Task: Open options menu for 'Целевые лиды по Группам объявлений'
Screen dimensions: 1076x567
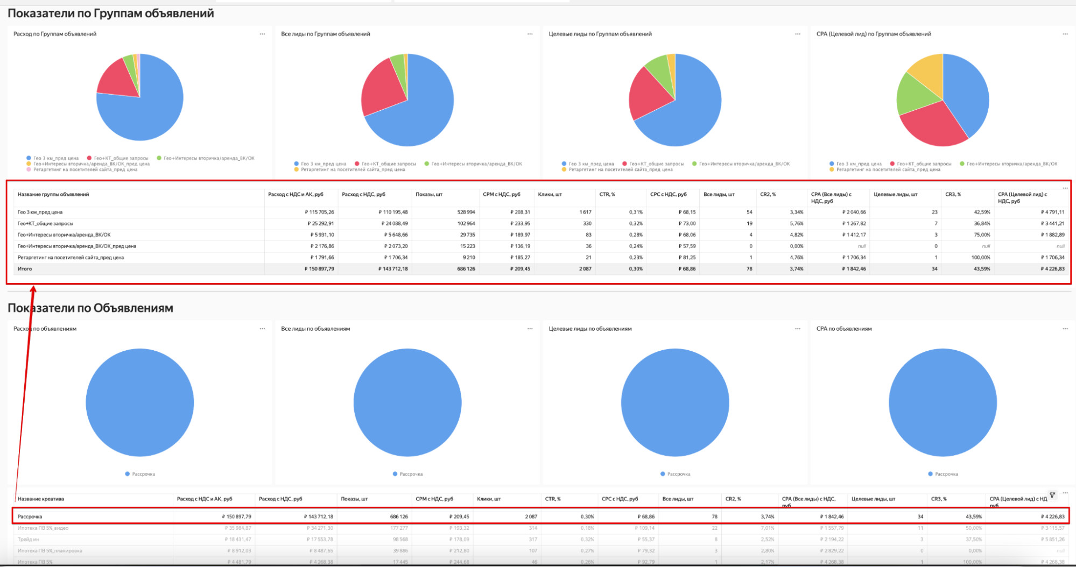Action: point(797,34)
